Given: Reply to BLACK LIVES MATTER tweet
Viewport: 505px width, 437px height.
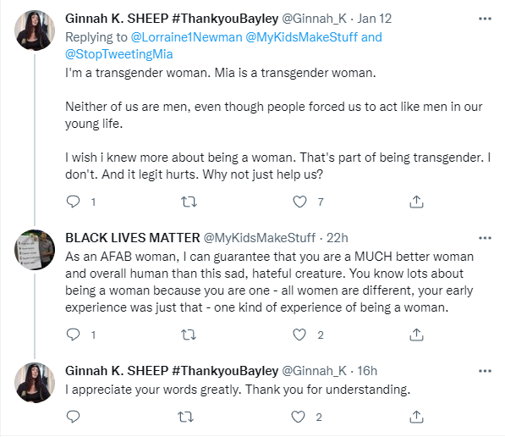Looking at the screenshot, I should coord(73,335).
